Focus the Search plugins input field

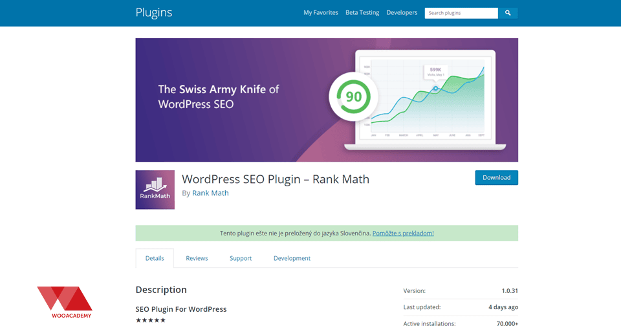[461, 13]
